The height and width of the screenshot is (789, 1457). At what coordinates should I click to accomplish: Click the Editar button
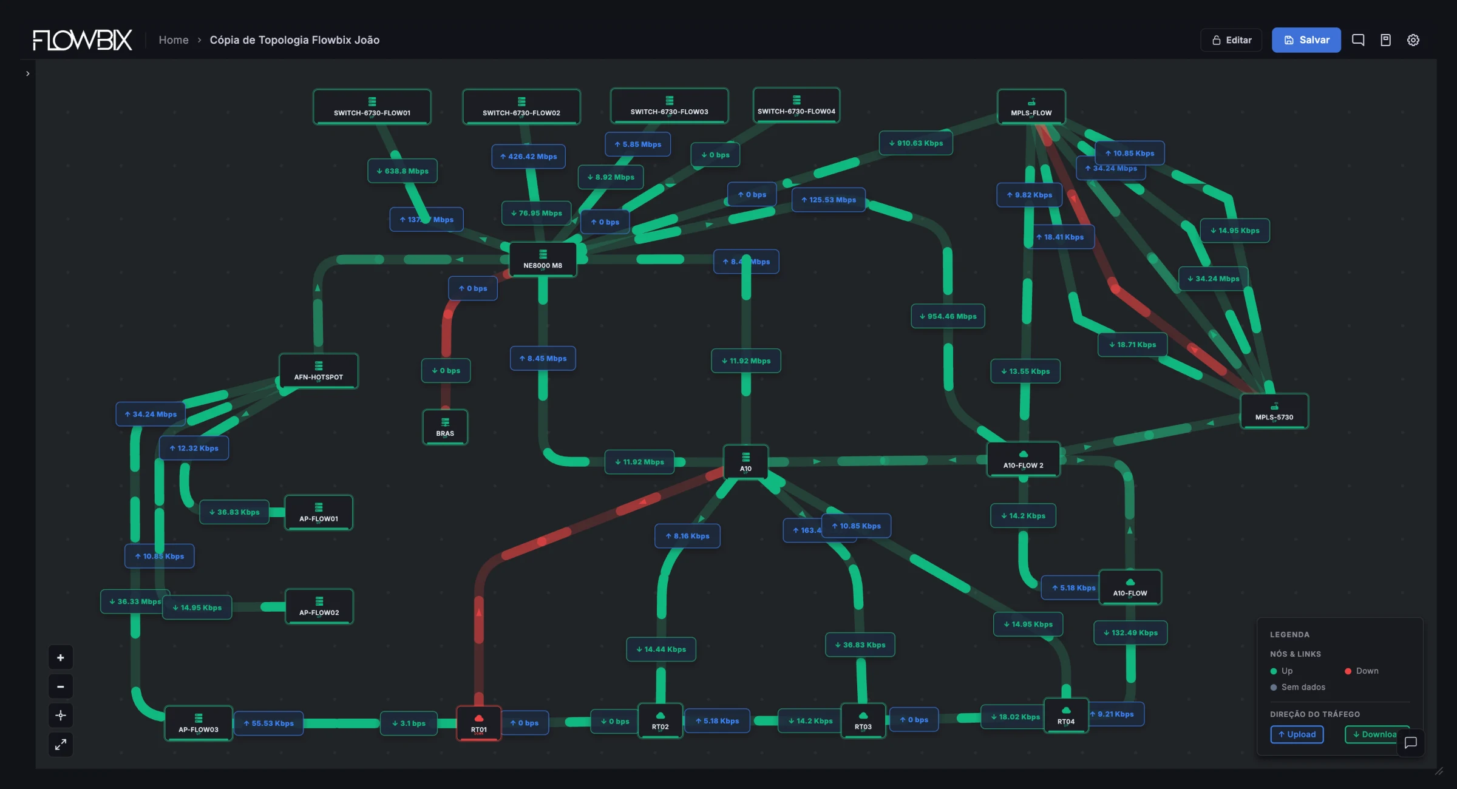[x=1231, y=40]
